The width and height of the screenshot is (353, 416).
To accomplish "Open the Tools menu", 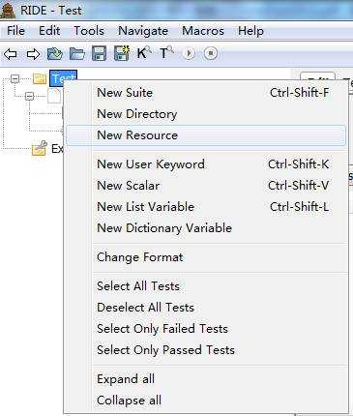I will 89,31.
